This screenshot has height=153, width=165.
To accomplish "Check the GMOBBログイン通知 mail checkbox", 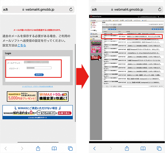I will (x=103, y=33).
